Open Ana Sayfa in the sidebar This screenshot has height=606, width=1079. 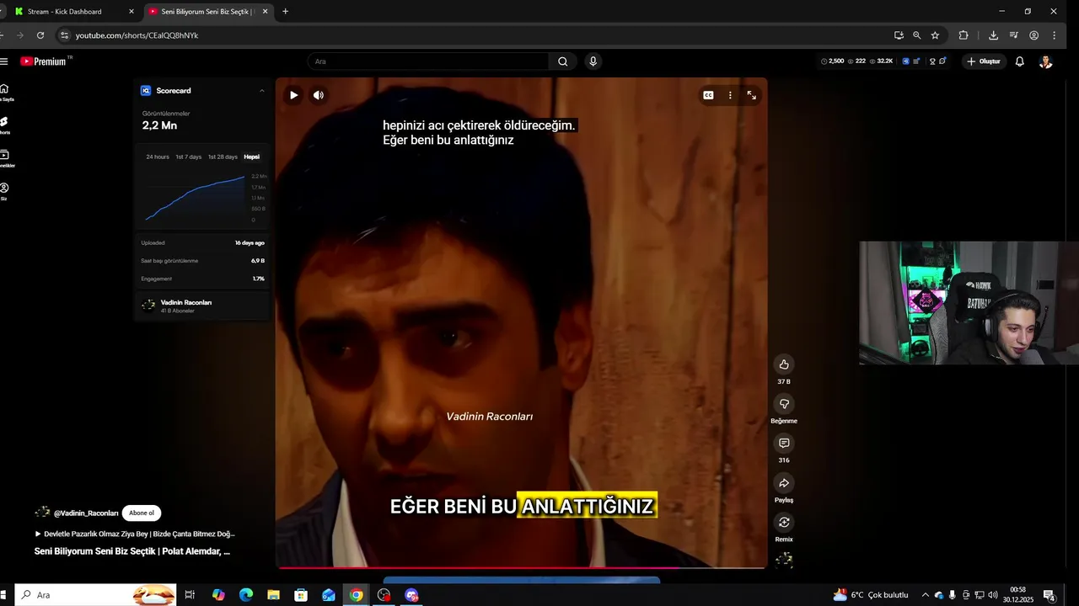click(x=4, y=93)
